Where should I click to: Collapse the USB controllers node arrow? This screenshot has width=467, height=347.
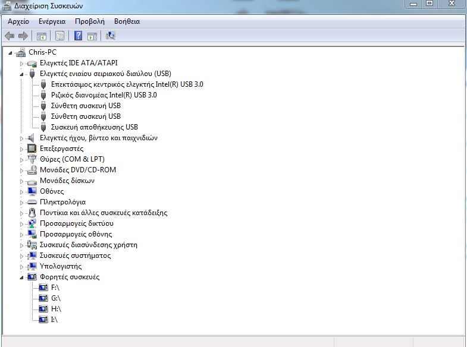(x=21, y=75)
